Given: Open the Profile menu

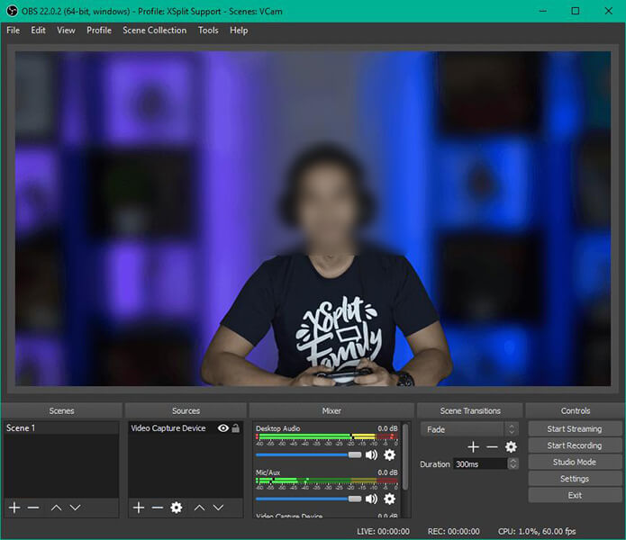Looking at the screenshot, I should (x=99, y=31).
